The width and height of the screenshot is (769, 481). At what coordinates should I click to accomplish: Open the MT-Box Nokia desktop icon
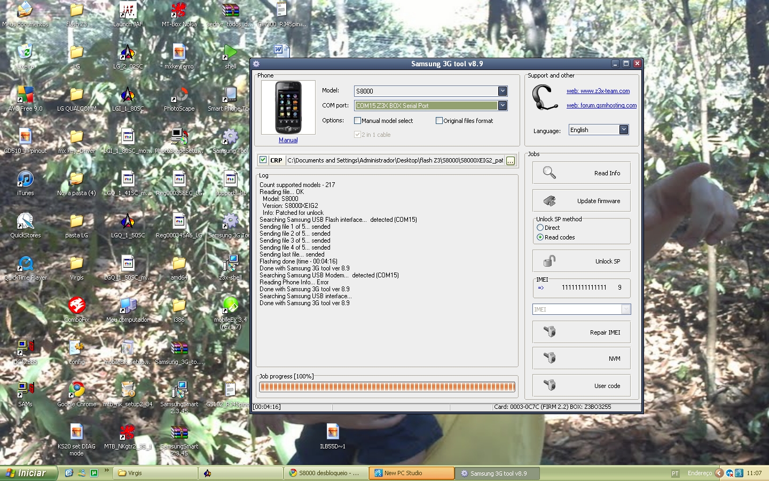click(x=179, y=14)
